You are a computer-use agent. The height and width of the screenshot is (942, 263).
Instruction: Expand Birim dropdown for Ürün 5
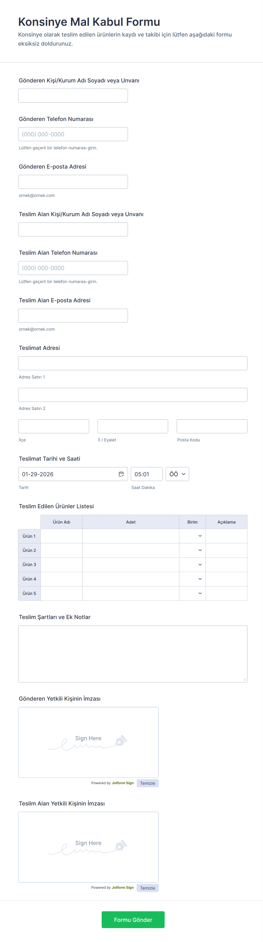pyautogui.click(x=193, y=593)
